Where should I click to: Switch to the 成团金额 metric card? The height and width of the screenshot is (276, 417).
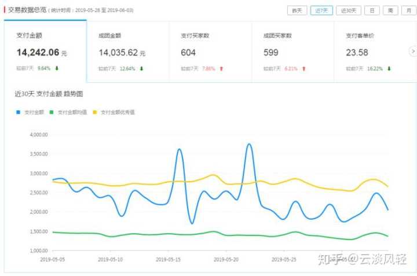tap(127, 51)
